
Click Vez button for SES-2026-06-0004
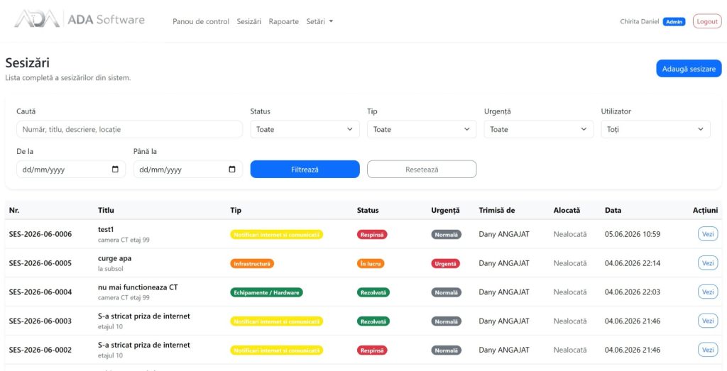708,292
